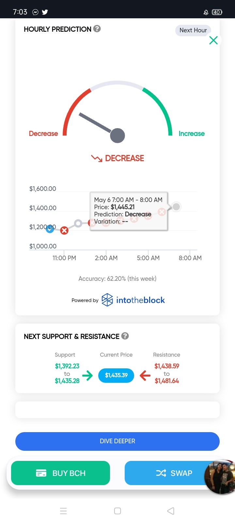The image size is (235, 523).
Task: Tap the current price $1,435.39 pill
Action: point(116,375)
